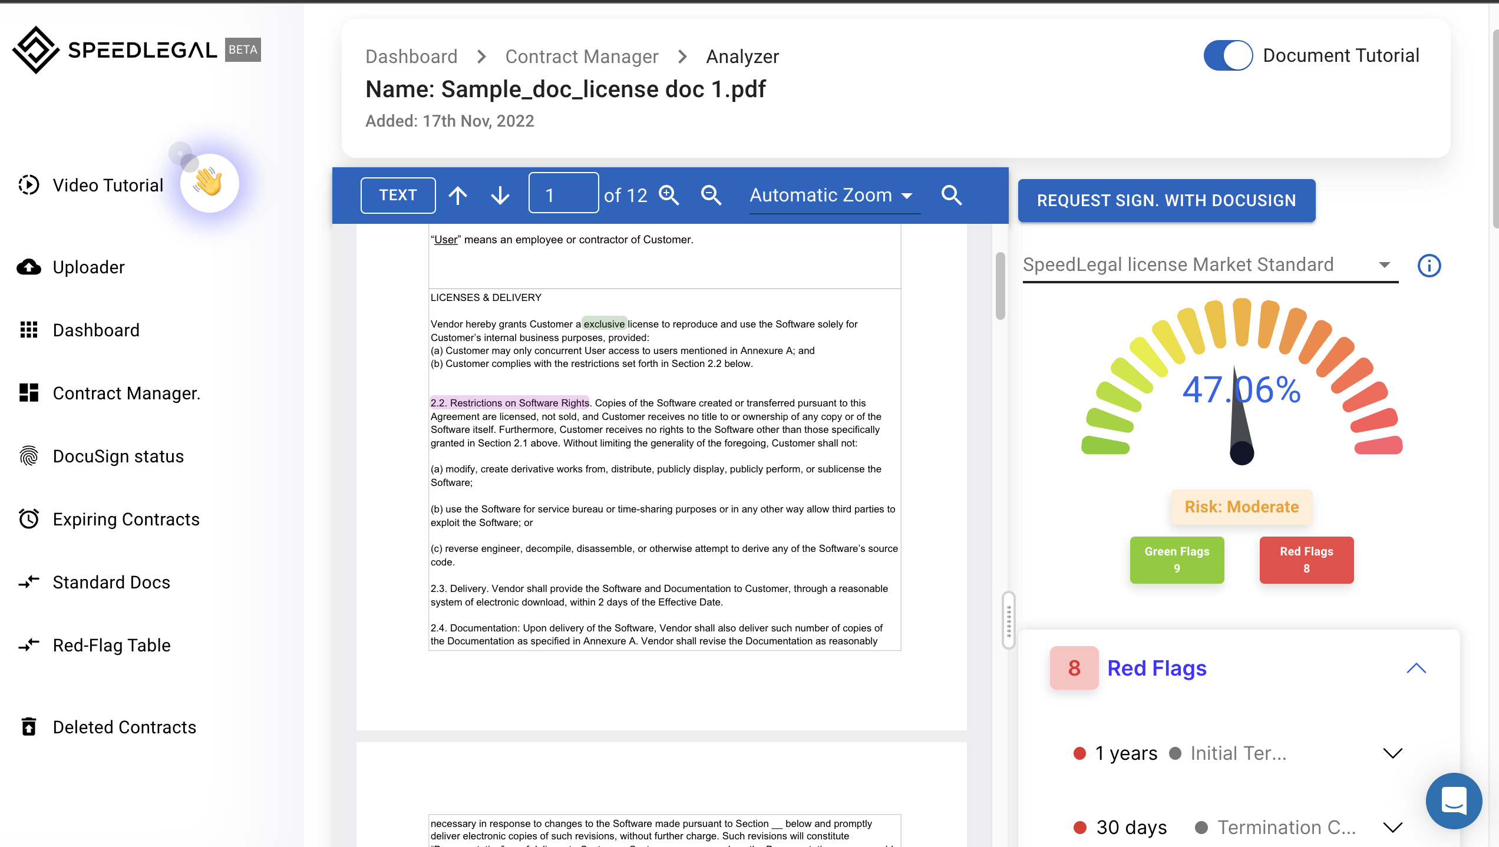
Task: Zoom in on the PDF document
Action: 669,195
